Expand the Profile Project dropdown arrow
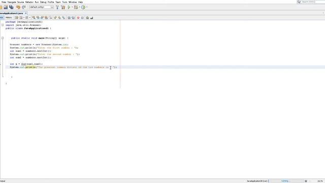Viewport: 325px width, 183px height. click(x=87, y=7)
